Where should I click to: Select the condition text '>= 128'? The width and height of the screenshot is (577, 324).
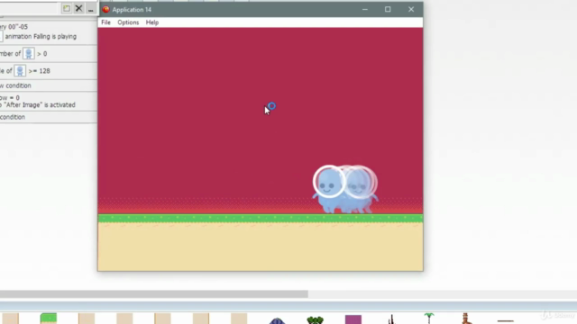[39, 71]
